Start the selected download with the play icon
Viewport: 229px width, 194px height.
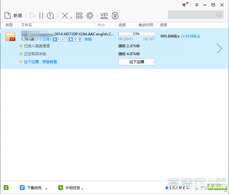click(x=32, y=16)
